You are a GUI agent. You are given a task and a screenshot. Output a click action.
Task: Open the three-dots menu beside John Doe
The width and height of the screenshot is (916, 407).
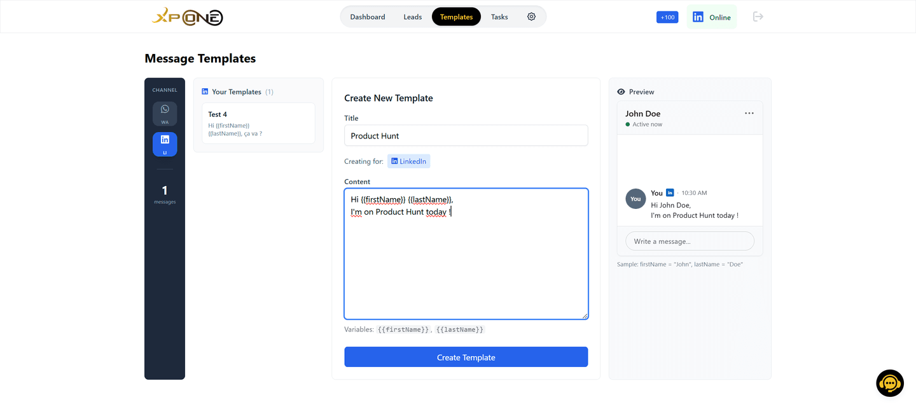749,113
